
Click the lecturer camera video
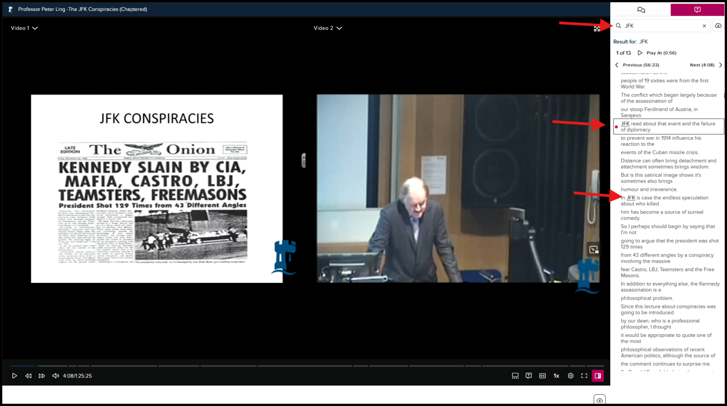[x=458, y=188]
